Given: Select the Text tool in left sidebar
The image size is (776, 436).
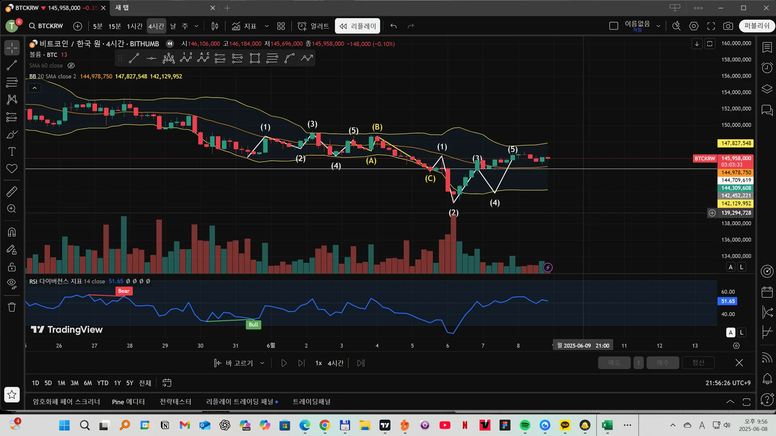Looking at the screenshot, I should click(12, 151).
